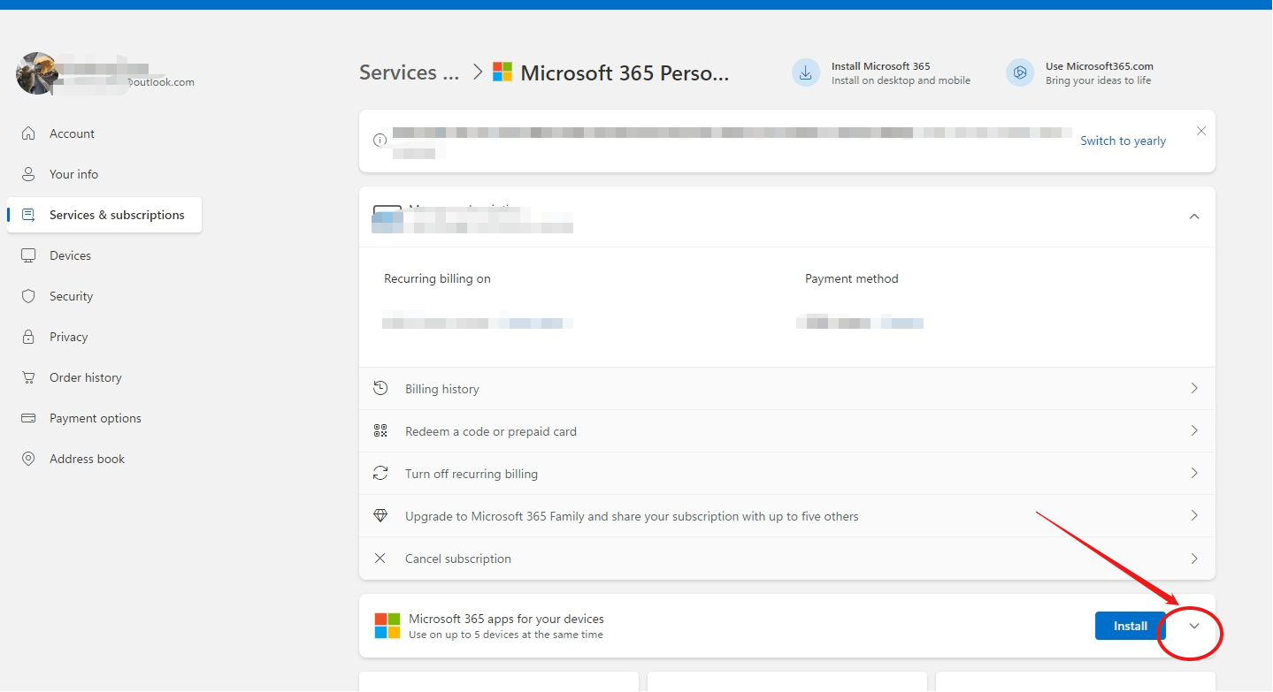Click the blue Install button

[1131, 626]
